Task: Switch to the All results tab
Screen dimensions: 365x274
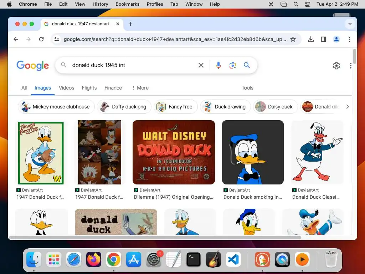Action: [24, 88]
